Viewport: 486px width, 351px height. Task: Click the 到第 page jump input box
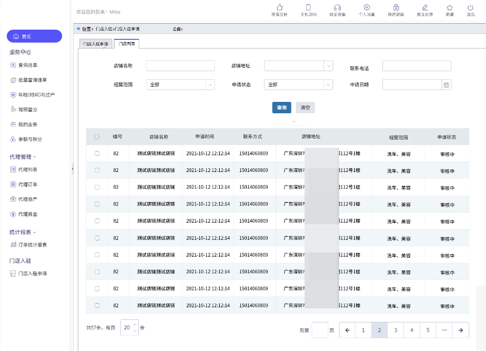(x=320, y=330)
